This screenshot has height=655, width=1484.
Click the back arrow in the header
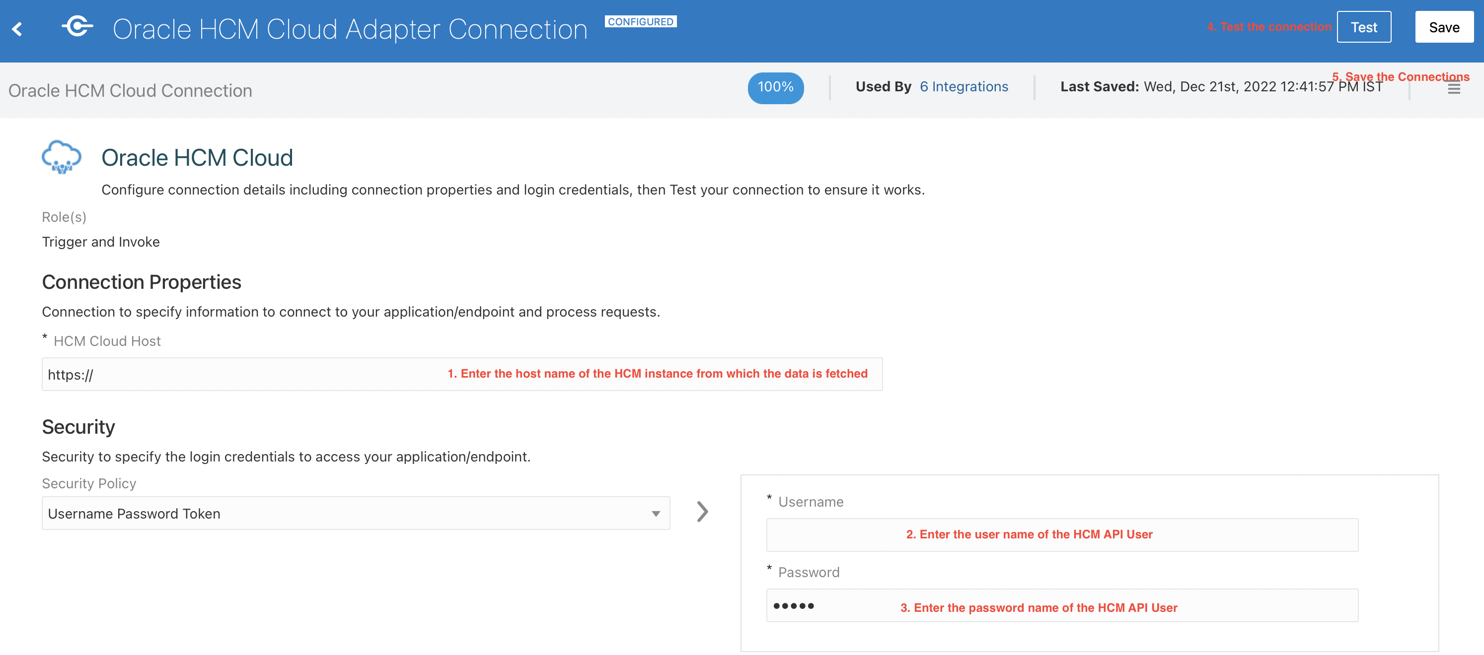[17, 29]
